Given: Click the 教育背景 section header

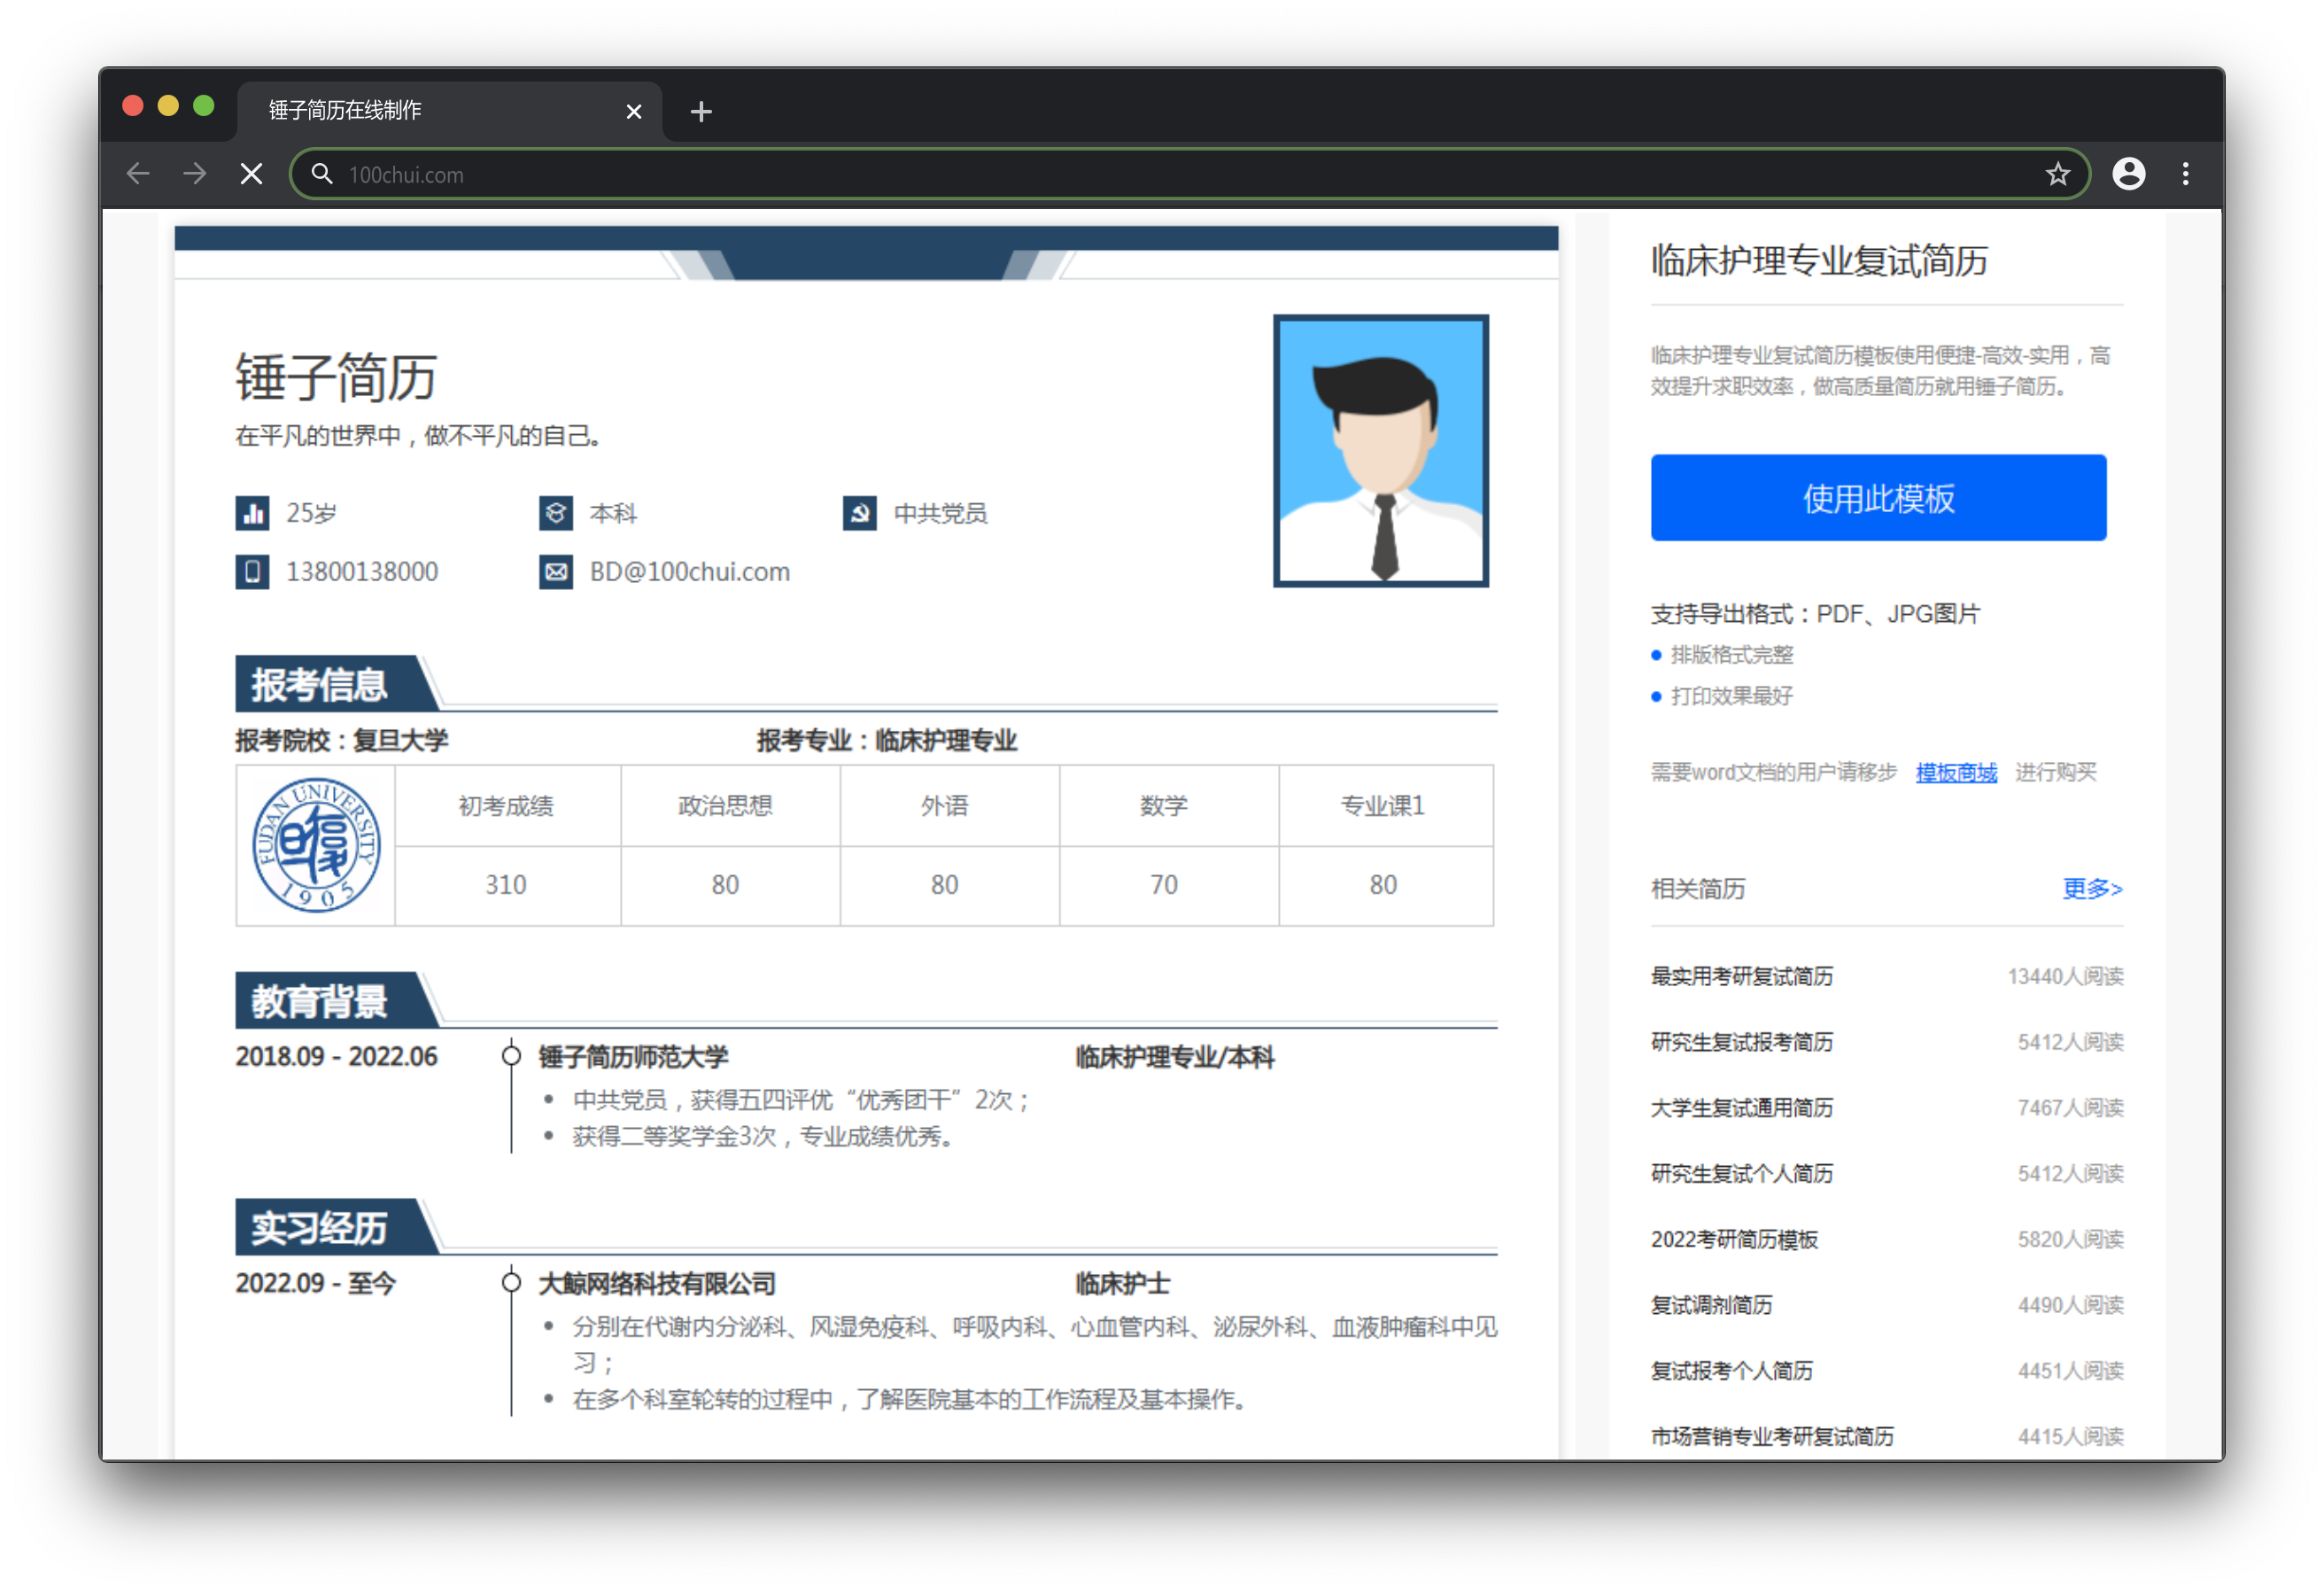Looking at the screenshot, I should point(319,1000).
